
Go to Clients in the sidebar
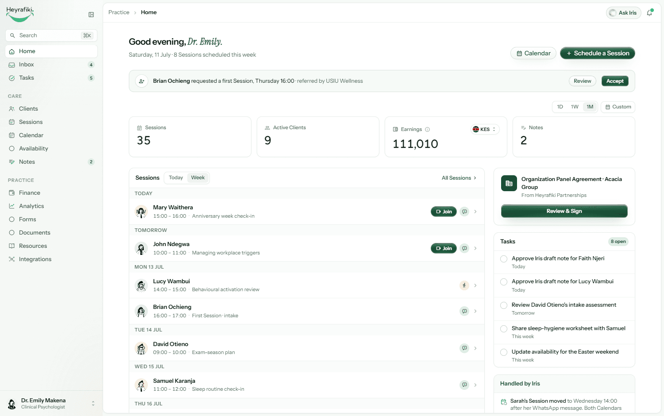click(51, 109)
